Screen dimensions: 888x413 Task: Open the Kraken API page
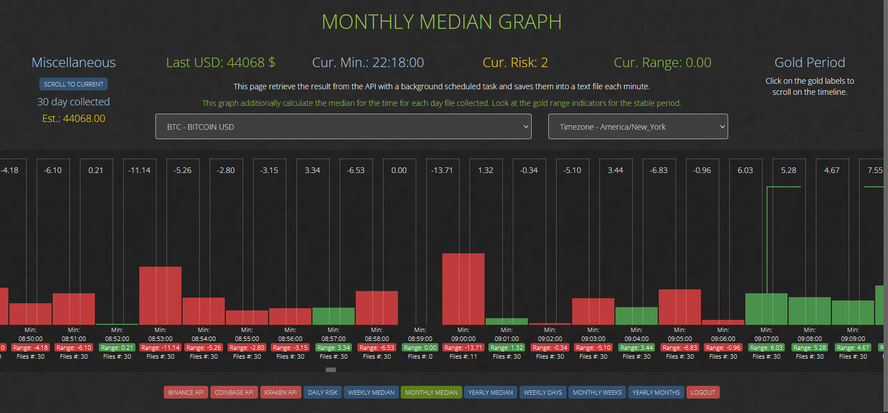280,392
